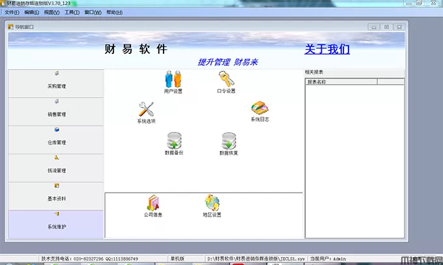The height and width of the screenshot is (265, 443).
Task: Select the 销售管理 sidebar section
Action: (x=56, y=112)
